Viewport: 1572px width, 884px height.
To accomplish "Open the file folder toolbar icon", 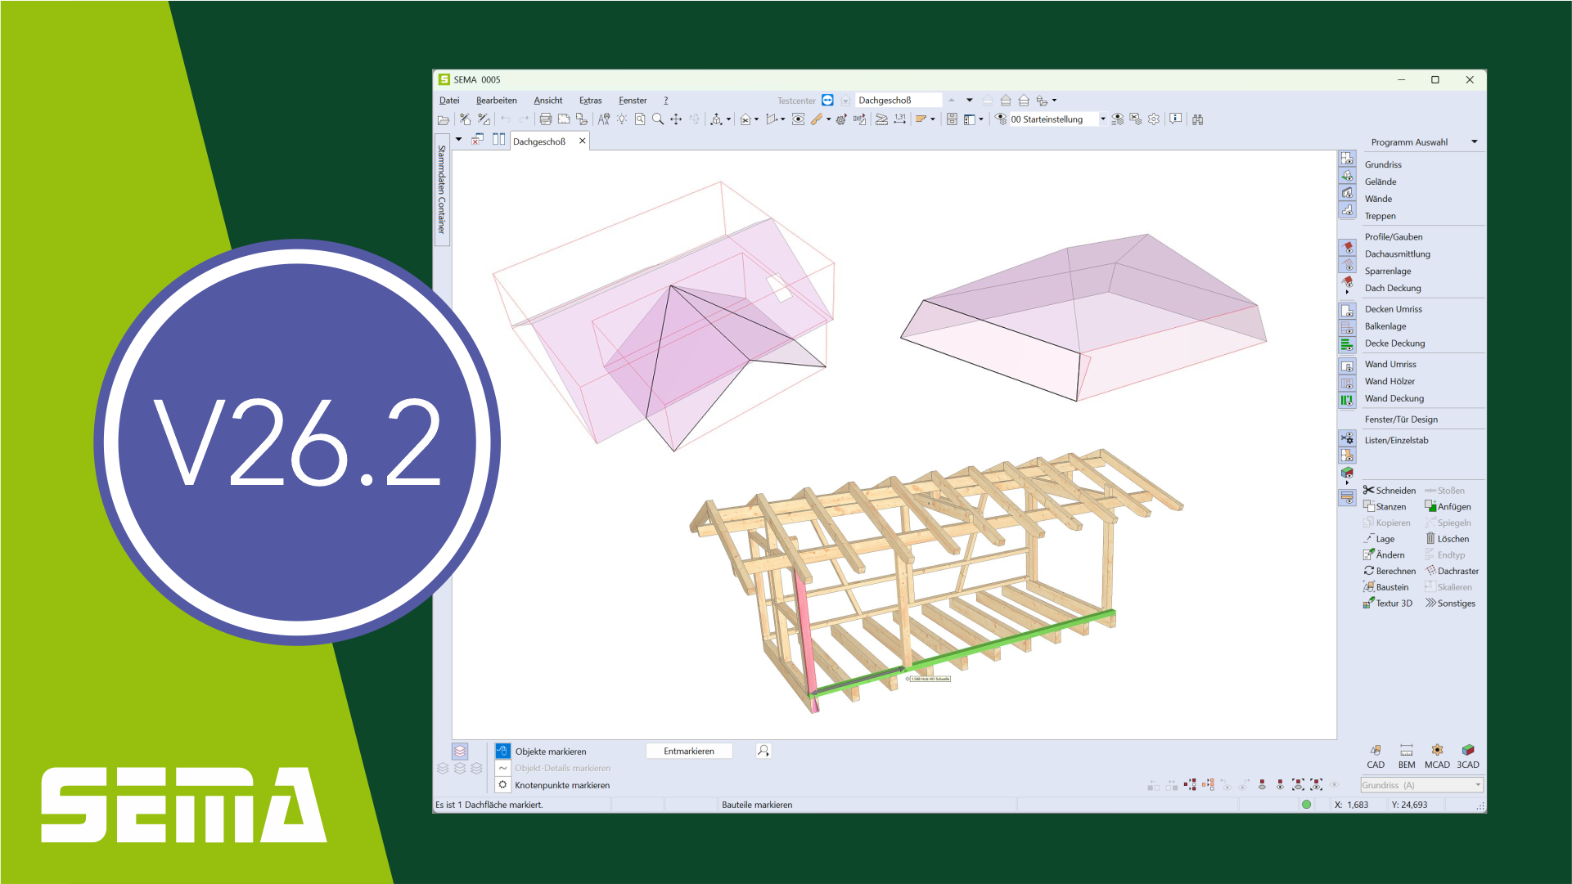I will pyautogui.click(x=444, y=119).
